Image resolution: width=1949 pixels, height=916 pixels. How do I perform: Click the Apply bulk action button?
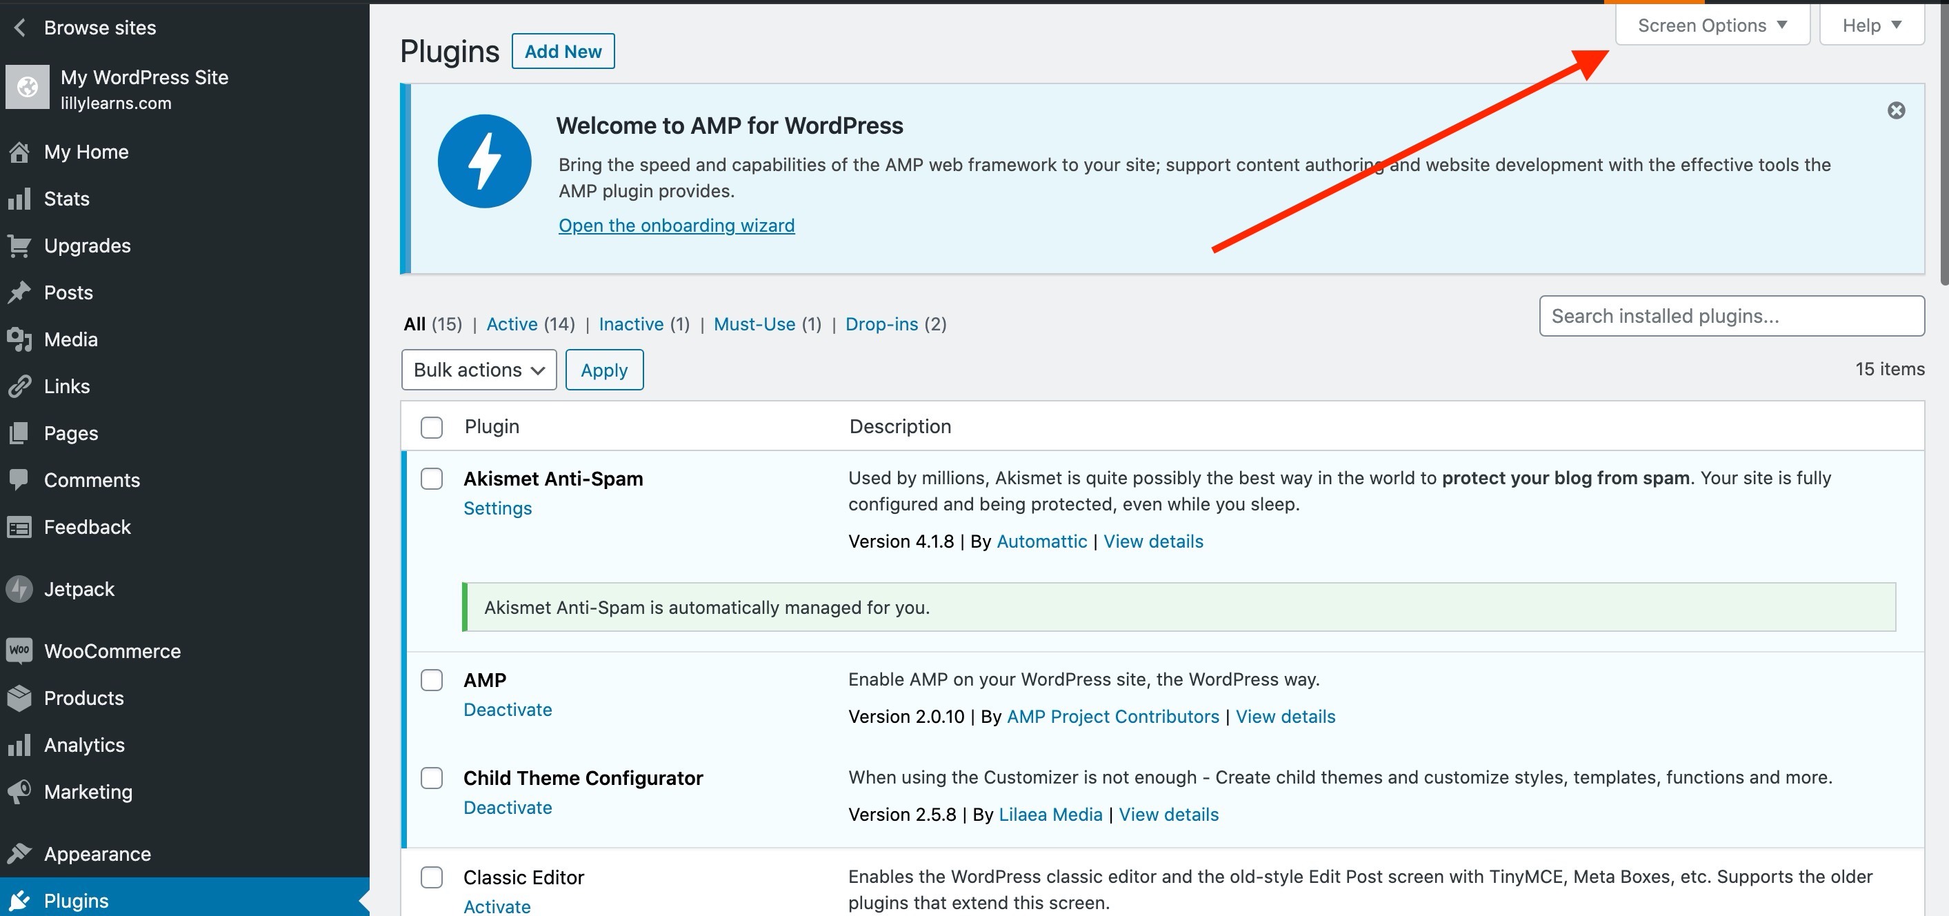605,370
